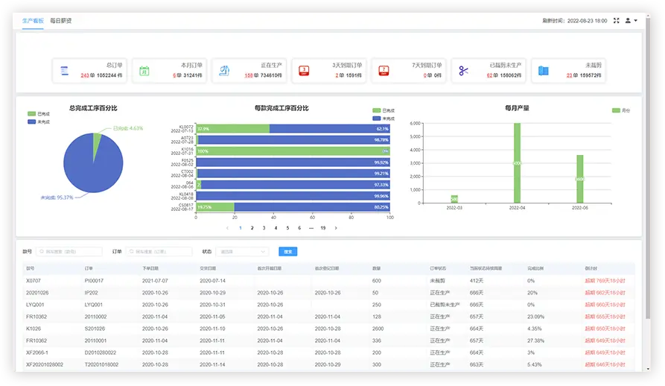Click the search icon in 订单 field
The image size is (665, 386).
point(132,252)
